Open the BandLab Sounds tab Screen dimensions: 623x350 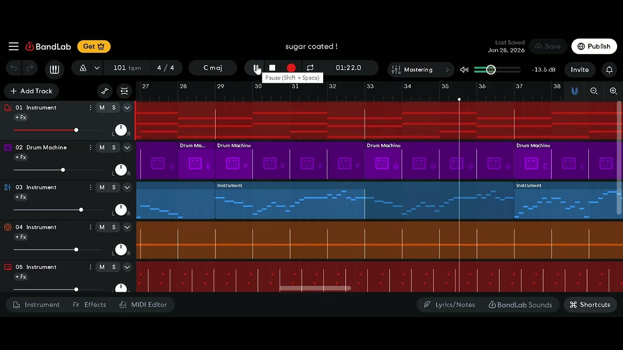520,305
